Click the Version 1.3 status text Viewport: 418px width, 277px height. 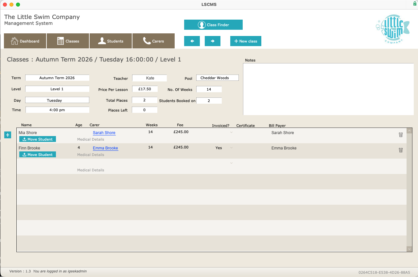pos(20,271)
